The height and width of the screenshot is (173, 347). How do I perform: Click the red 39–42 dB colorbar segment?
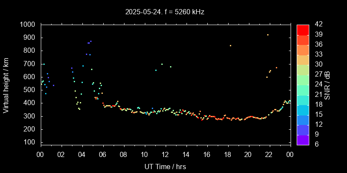[x=303, y=29]
